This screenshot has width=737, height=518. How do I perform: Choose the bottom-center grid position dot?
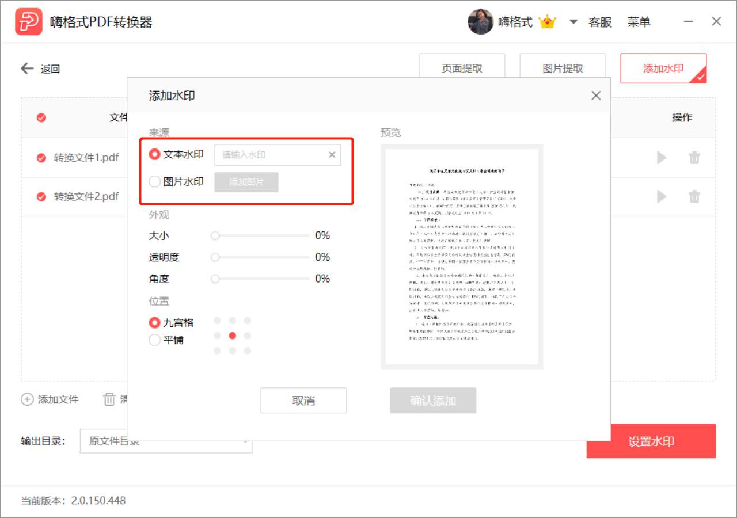(232, 351)
